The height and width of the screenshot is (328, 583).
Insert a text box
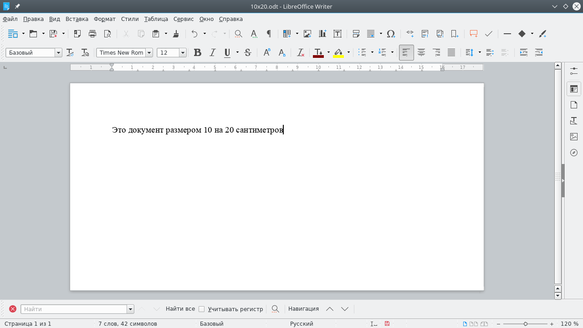338,34
